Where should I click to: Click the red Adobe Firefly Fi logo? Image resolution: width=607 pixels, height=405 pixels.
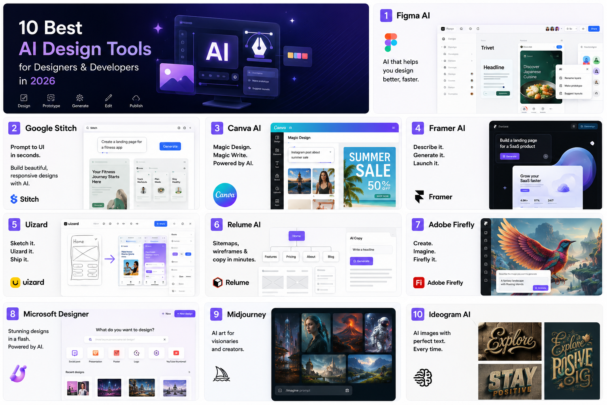[418, 282]
